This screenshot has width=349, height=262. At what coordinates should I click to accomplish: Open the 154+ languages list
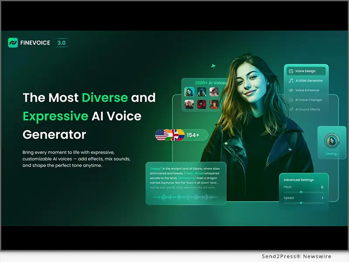click(x=193, y=135)
